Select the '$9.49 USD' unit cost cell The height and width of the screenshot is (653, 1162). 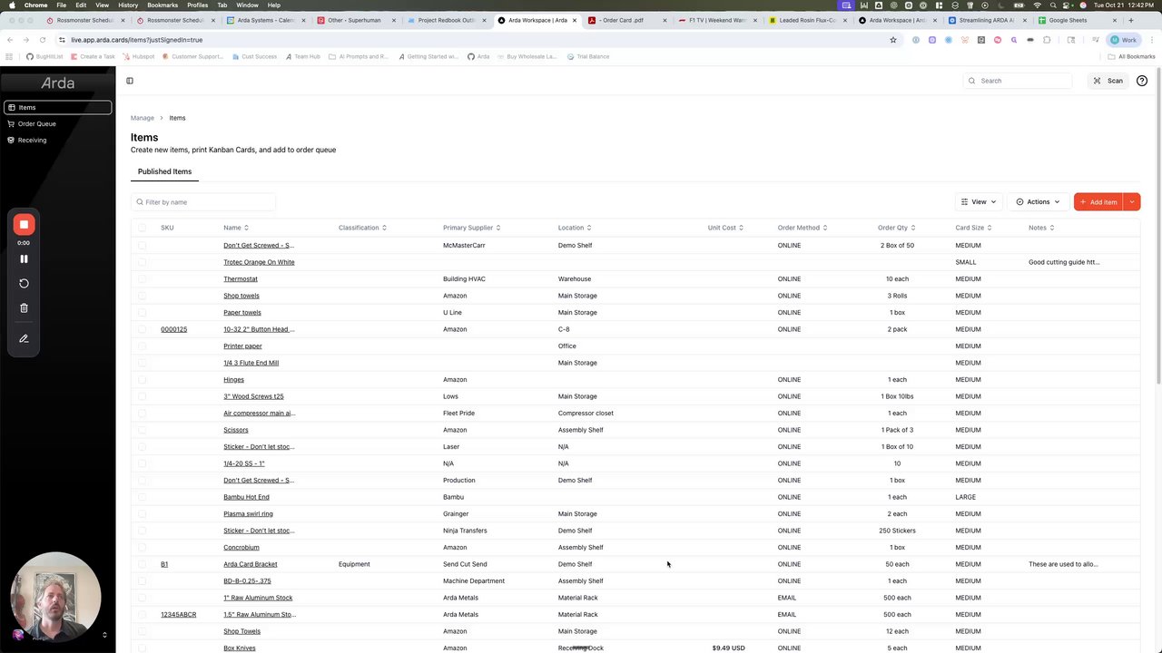(x=728, y=648)
